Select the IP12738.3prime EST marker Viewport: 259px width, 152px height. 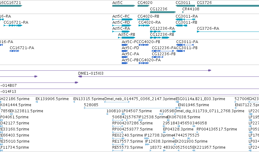147,138
